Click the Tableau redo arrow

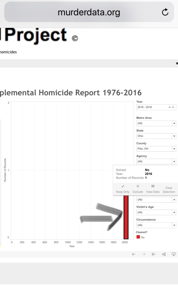pos(144,254)
